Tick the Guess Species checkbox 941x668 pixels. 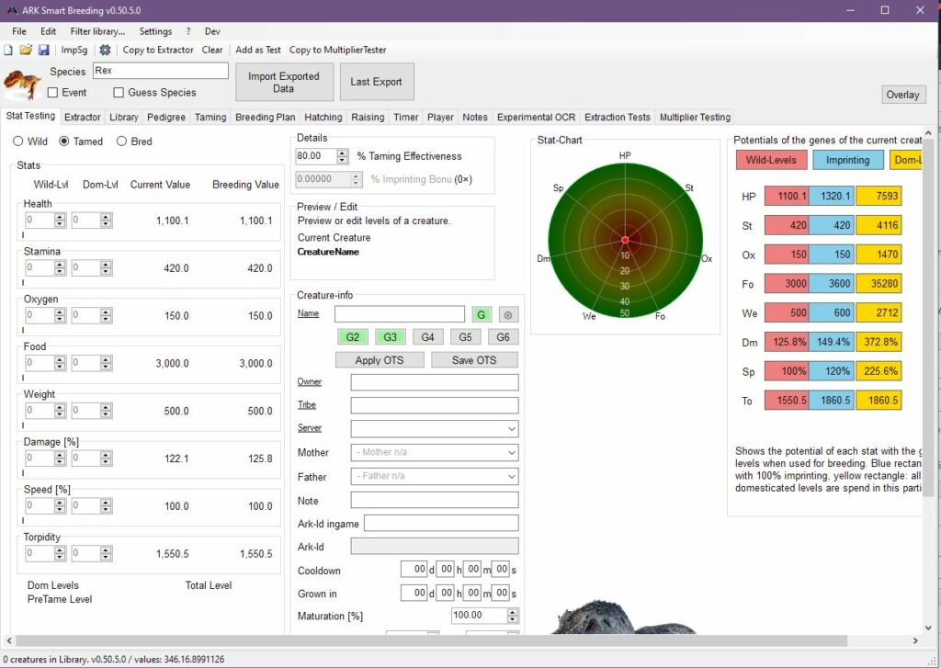point(119,93)
